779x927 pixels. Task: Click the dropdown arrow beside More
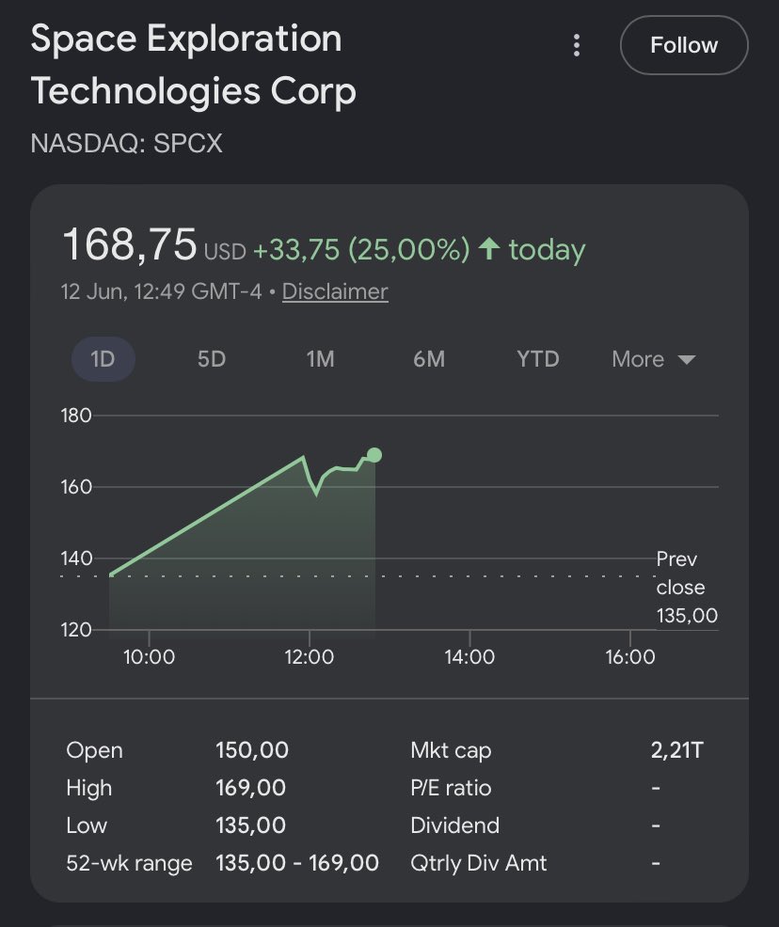686,359
